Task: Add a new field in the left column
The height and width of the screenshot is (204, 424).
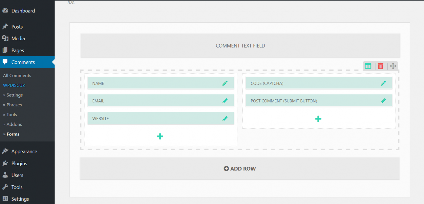Action: pos(160,136)
